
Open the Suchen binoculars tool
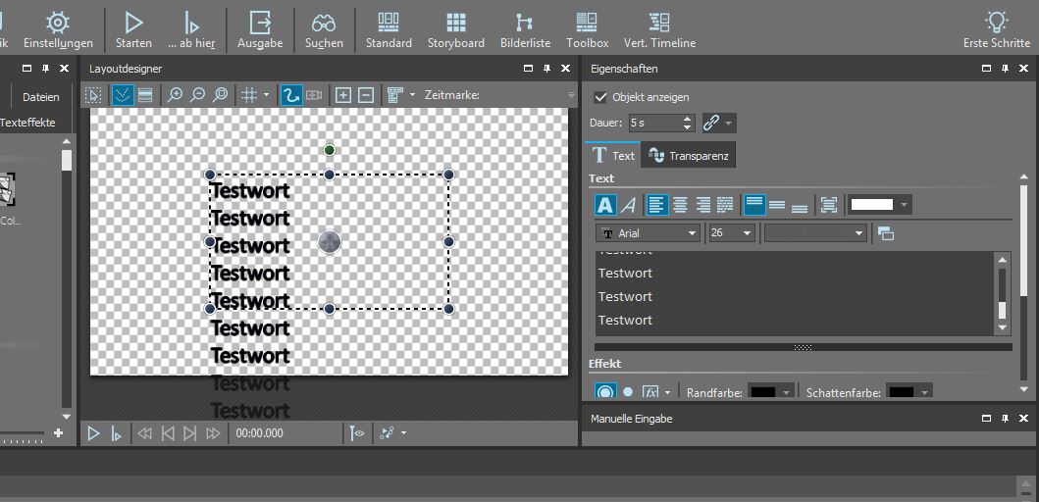[324, 28]
